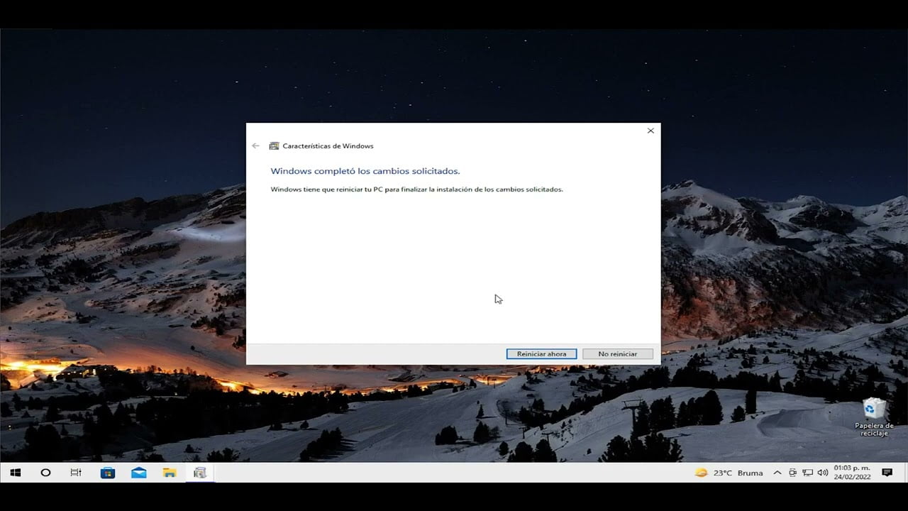
Task: Open network status tray icon
Action: coord(807,473)
